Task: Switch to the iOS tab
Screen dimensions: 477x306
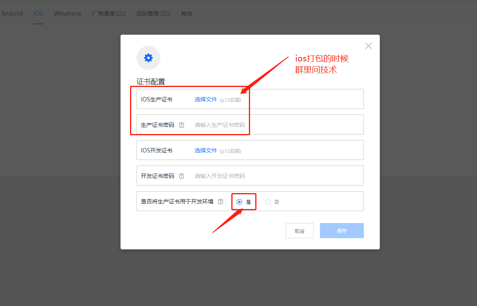Action: (38, 14)
